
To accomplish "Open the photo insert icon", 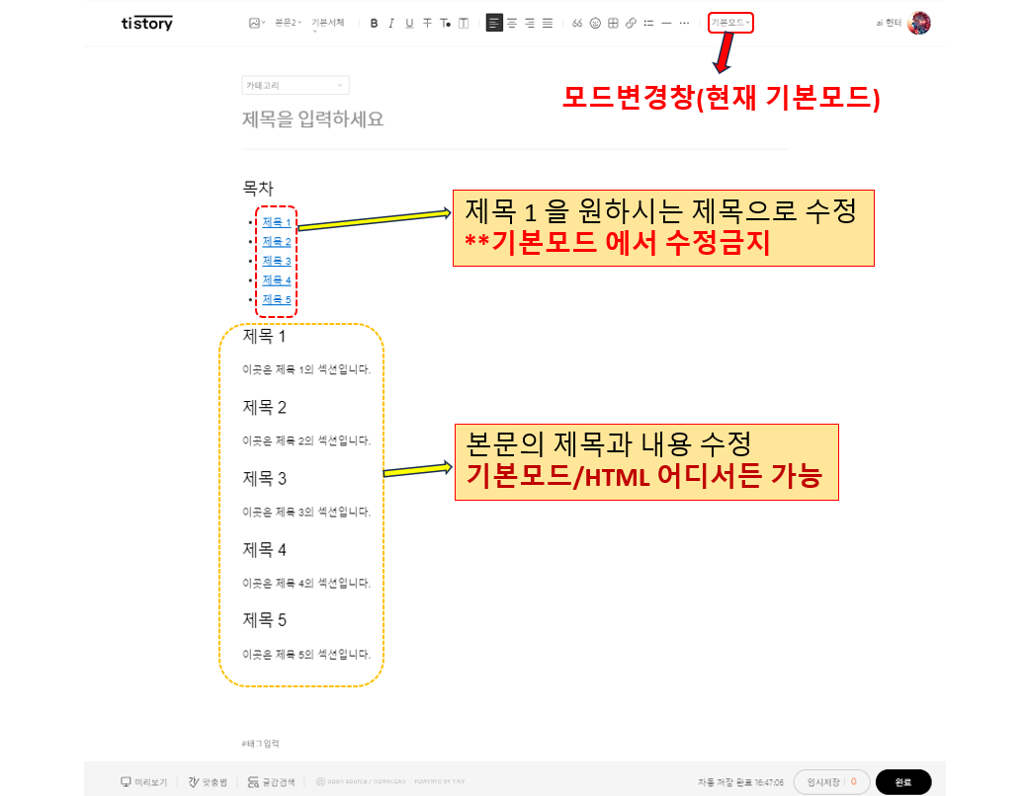I will [x=255, y=22].
